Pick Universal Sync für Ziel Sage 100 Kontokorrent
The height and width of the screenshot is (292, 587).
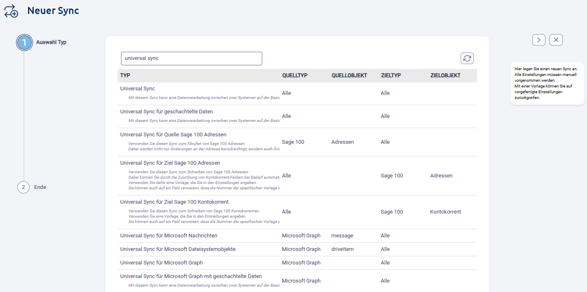tap(174, 202)
